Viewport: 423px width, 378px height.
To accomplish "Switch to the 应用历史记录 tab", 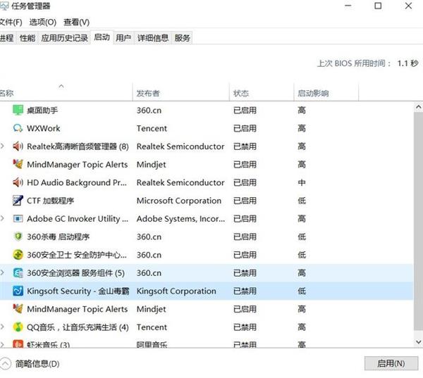I will pyautogui.click(x=64, y=38).
